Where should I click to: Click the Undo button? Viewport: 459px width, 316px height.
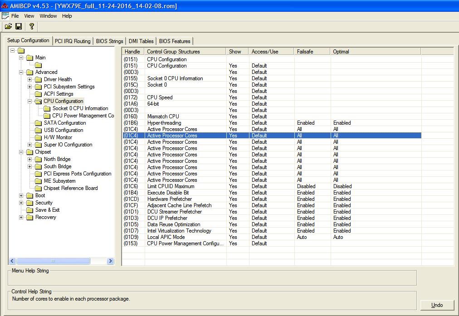click(437, 305)
